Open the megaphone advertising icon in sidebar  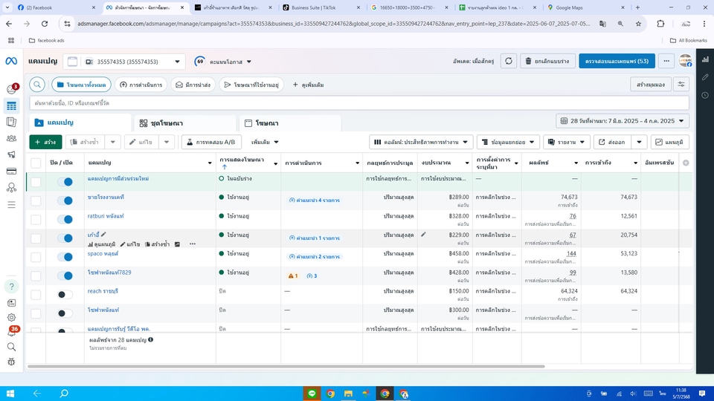coord(11,154)
